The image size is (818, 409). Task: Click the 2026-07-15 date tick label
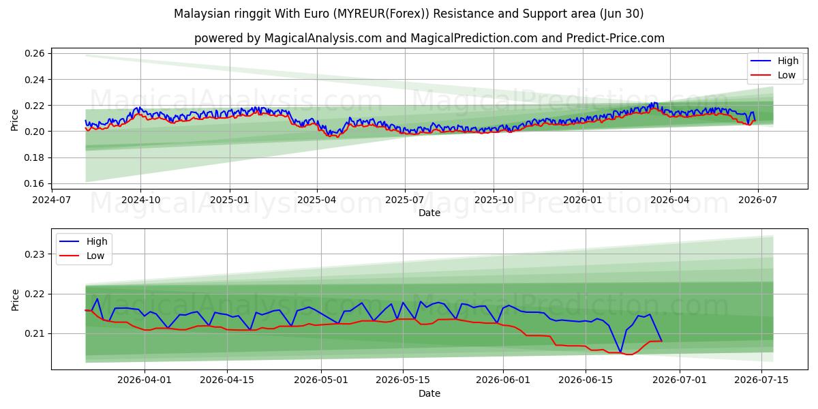coord(761,380)
